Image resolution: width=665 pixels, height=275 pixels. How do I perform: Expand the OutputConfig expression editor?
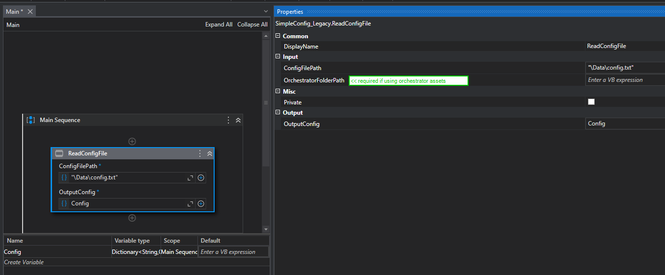click(x=190, y=204)
